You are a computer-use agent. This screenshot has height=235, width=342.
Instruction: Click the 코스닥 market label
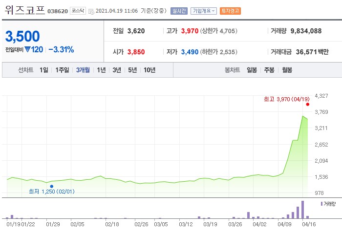click(x=78, y=11)
